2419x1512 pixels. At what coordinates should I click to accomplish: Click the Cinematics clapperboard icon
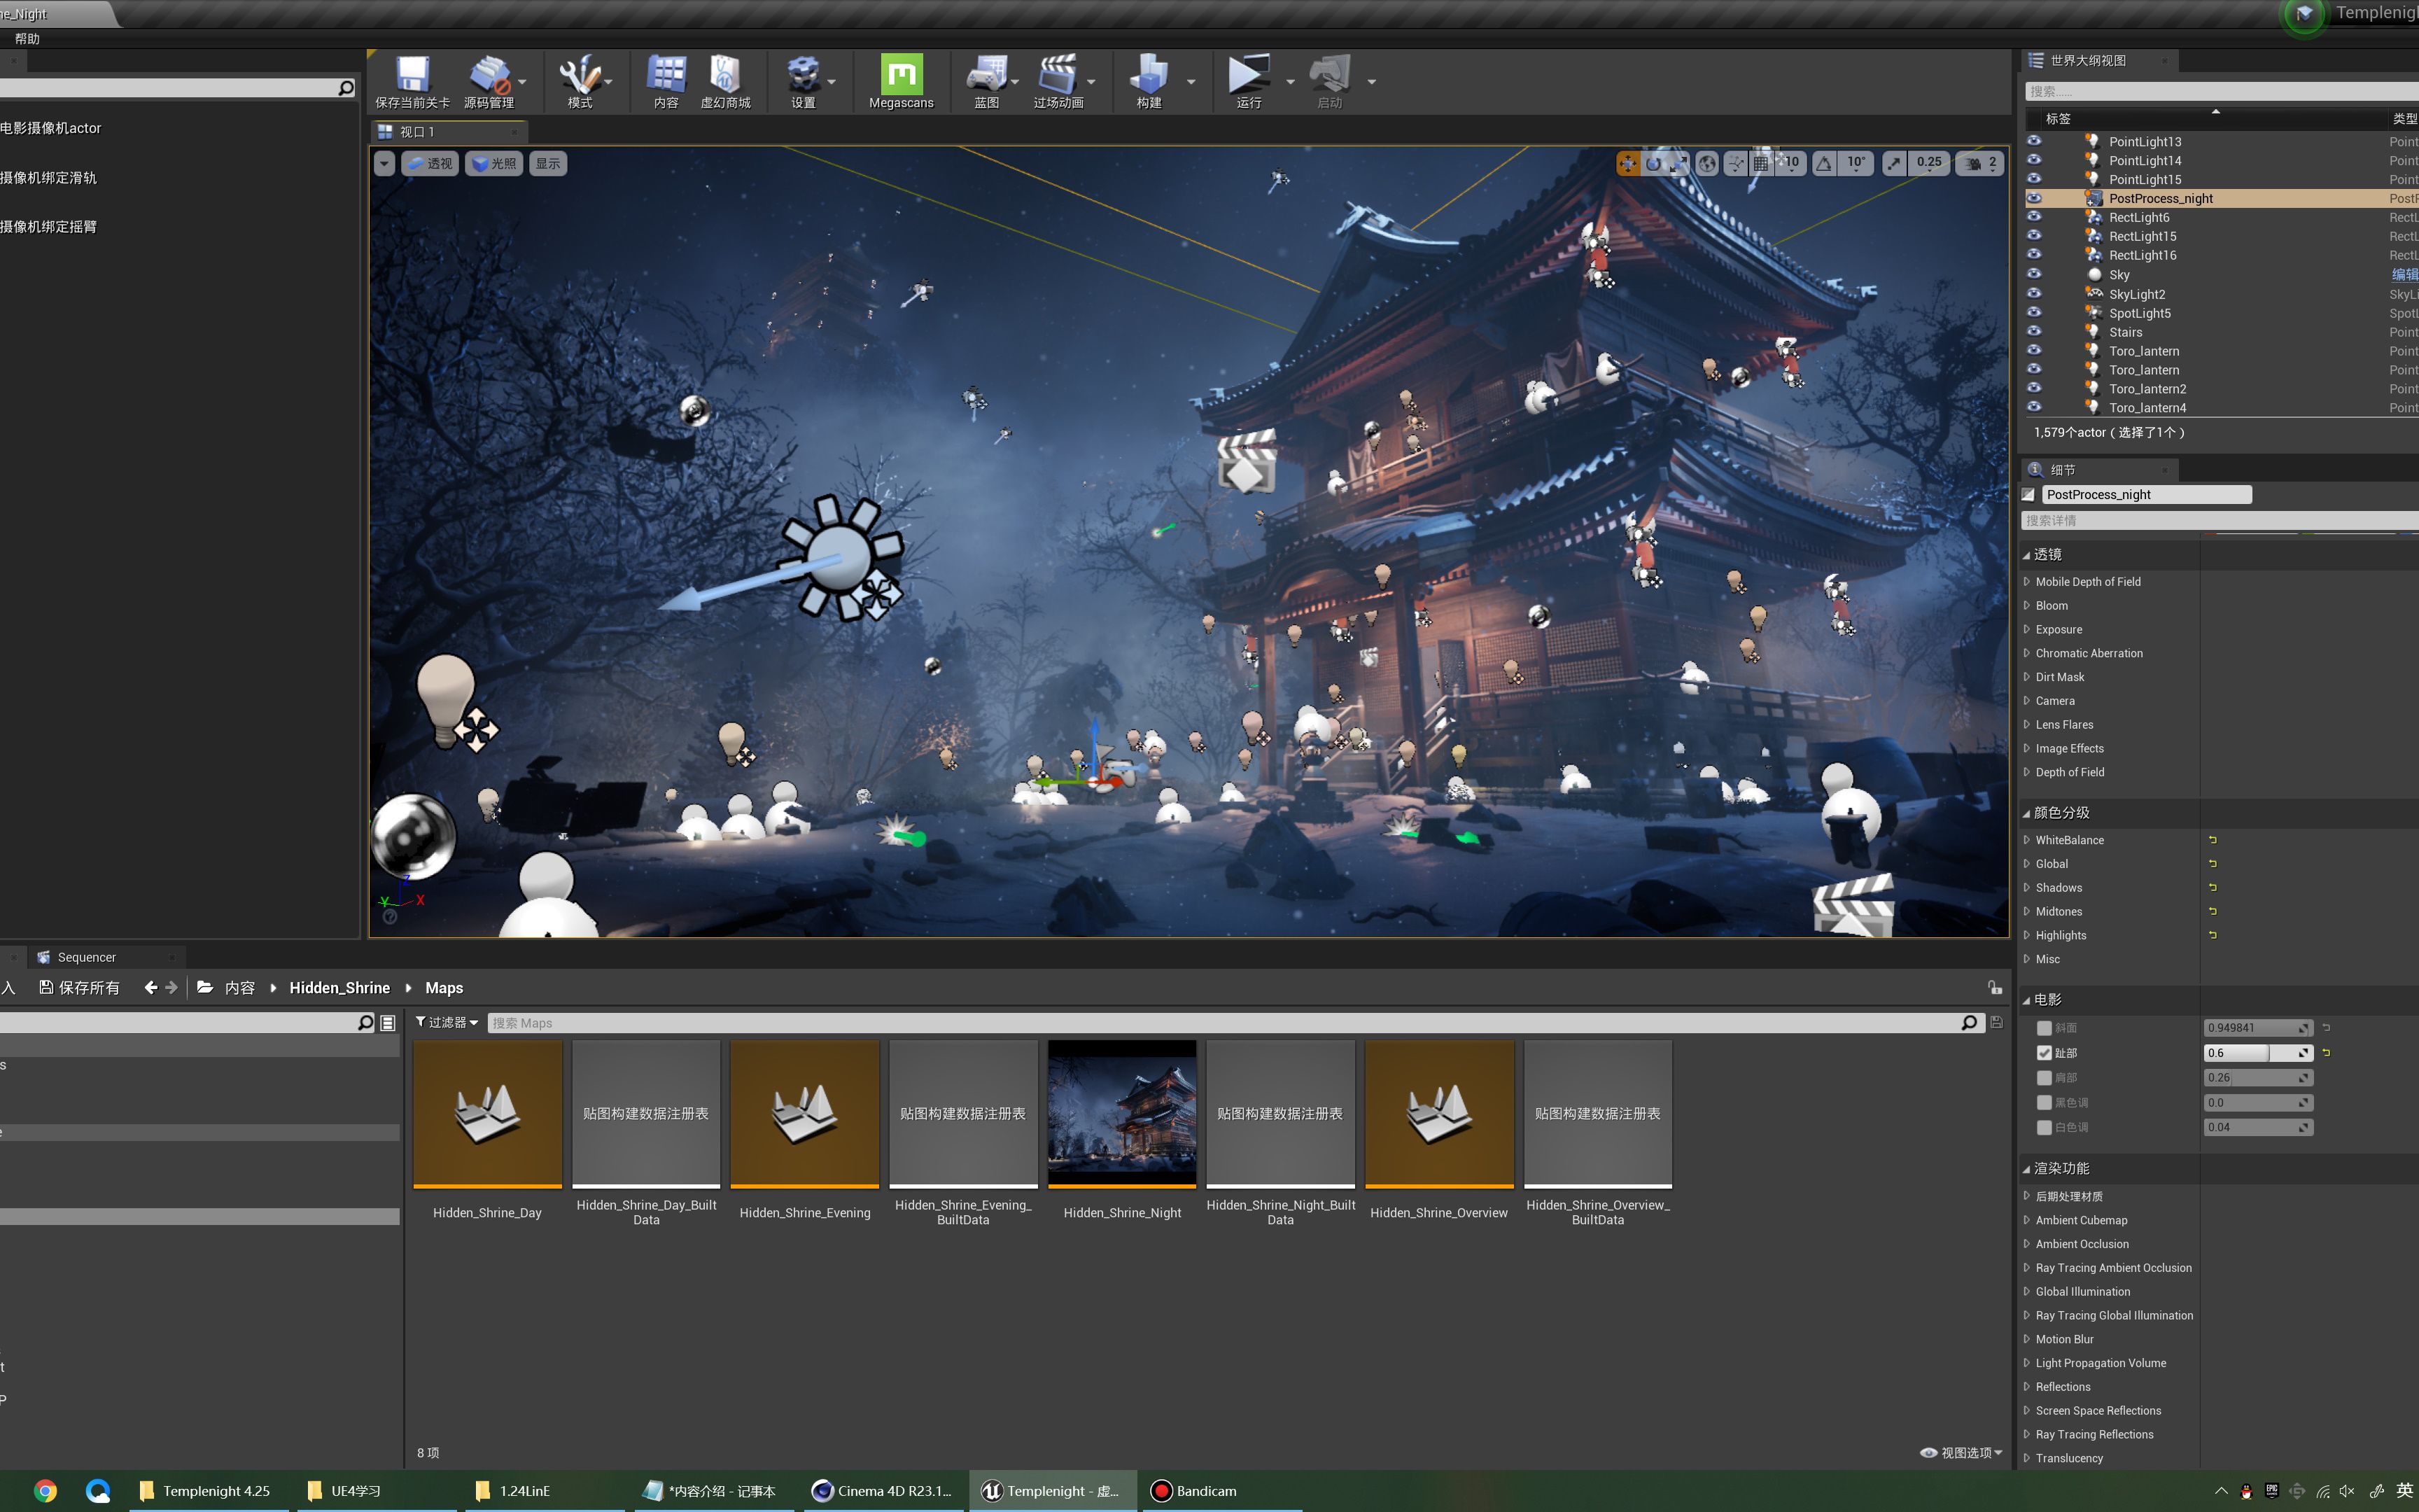tap(1057, 76)
